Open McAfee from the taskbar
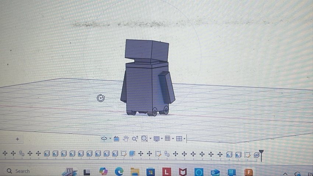This screenshot has width=313, height=176. tap(183, 172)
